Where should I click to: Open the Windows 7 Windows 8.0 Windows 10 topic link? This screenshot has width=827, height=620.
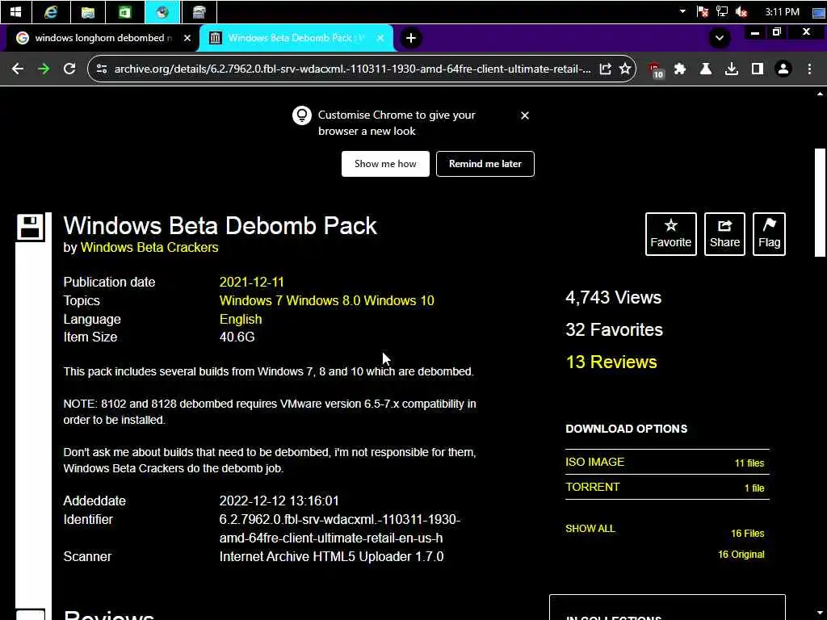[x=326, y=300]
